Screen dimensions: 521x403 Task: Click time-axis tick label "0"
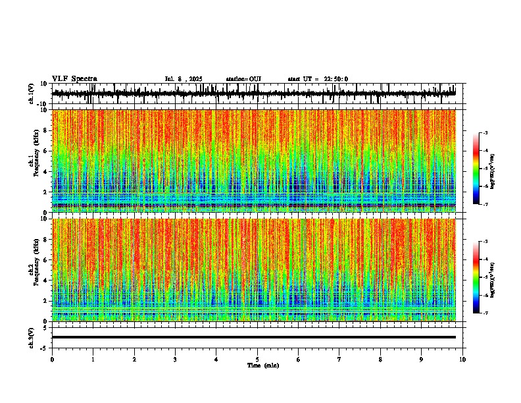click(x=52, y=360)
